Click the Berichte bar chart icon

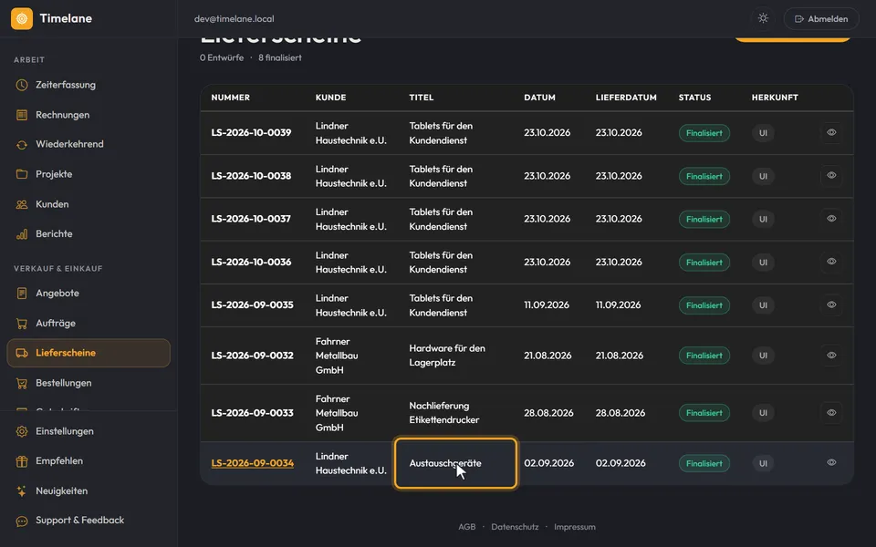[x=22, y=234]
